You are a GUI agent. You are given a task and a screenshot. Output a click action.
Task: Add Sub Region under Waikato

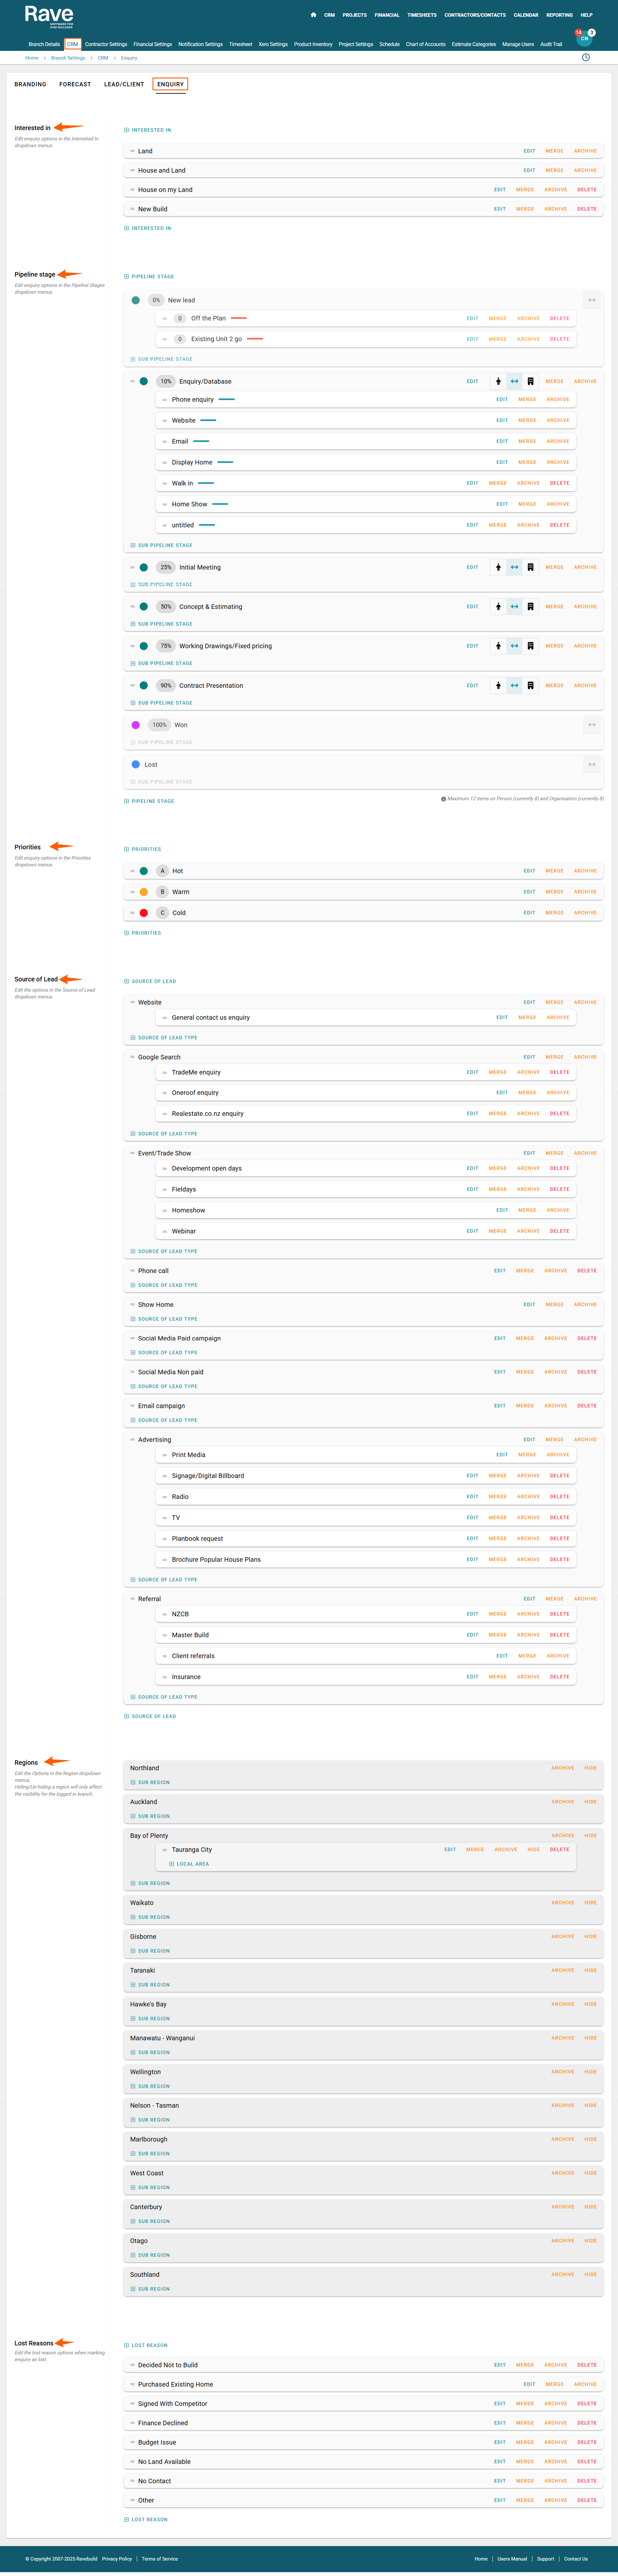[x=150, y=1917]
